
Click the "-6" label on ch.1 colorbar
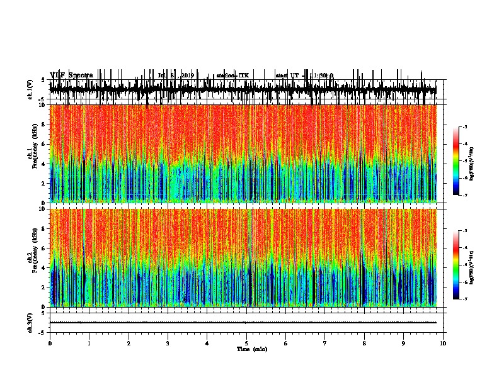pos(464,178)
